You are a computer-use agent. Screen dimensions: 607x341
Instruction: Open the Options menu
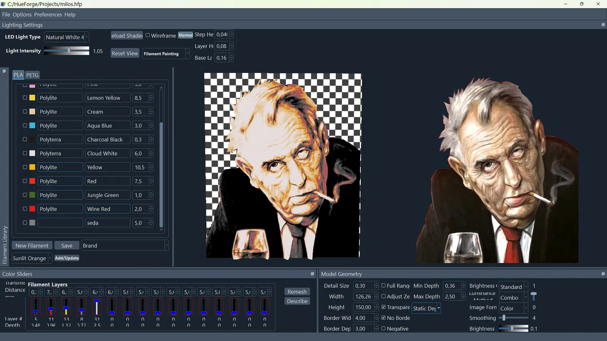pos(22,14)
